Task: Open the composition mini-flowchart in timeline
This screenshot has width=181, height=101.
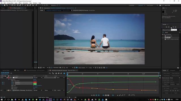Action: [50, 73]
